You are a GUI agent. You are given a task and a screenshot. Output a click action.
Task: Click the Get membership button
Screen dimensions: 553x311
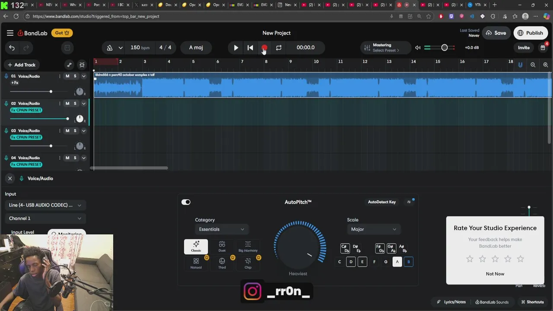point(62,33)
